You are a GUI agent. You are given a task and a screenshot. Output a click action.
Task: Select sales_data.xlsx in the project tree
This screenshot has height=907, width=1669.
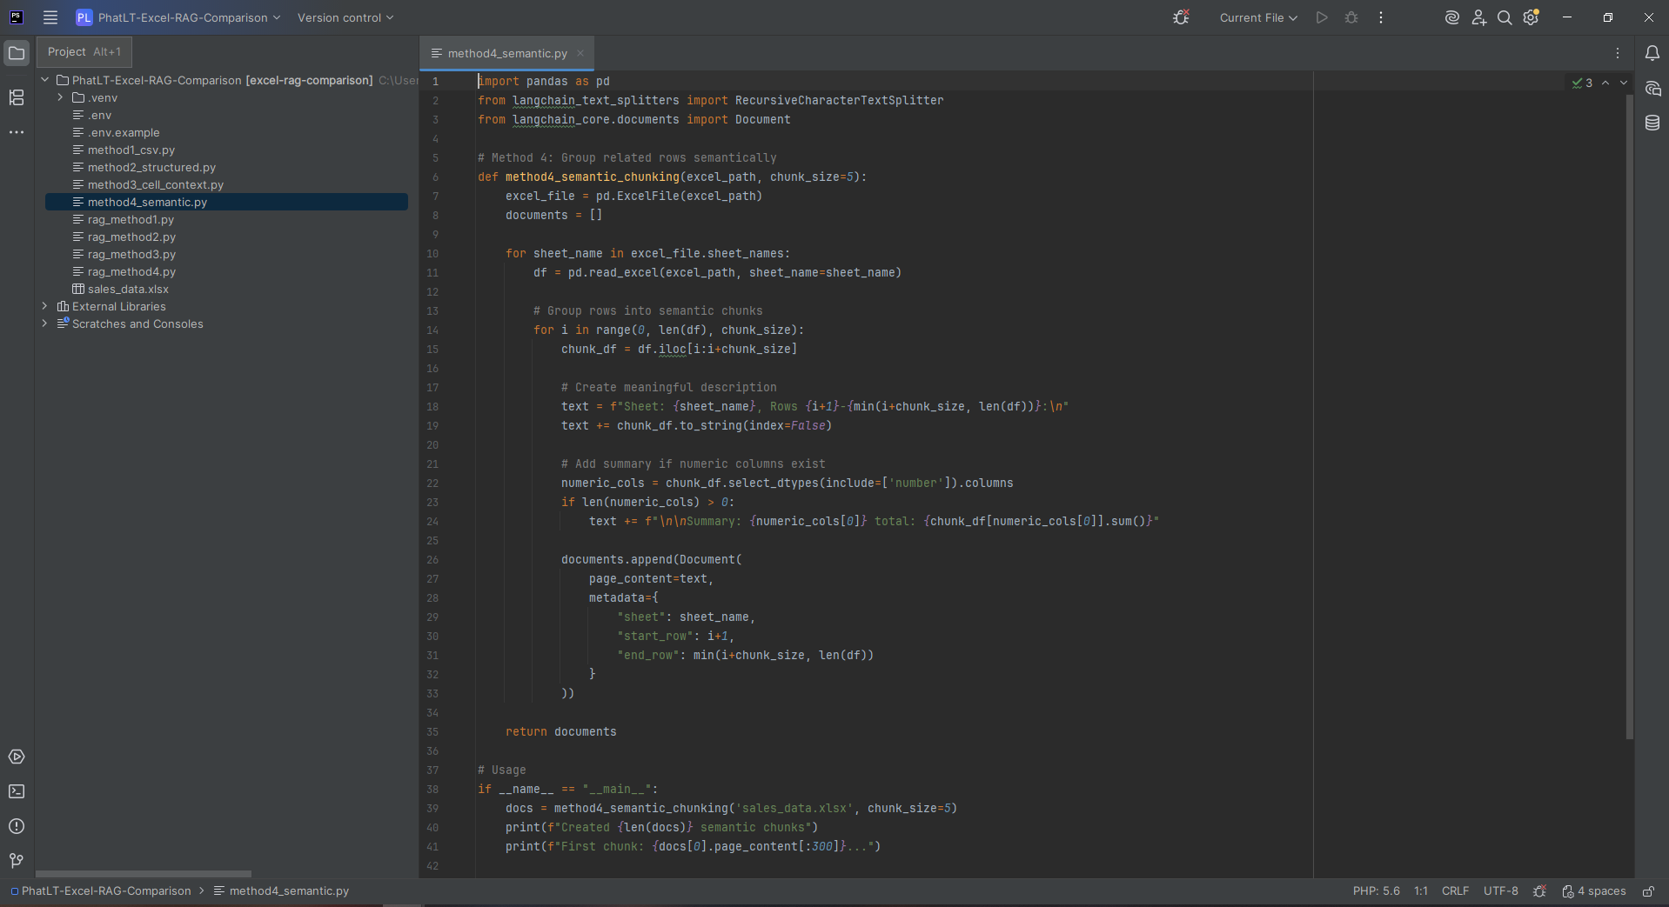tap(128, 289)
